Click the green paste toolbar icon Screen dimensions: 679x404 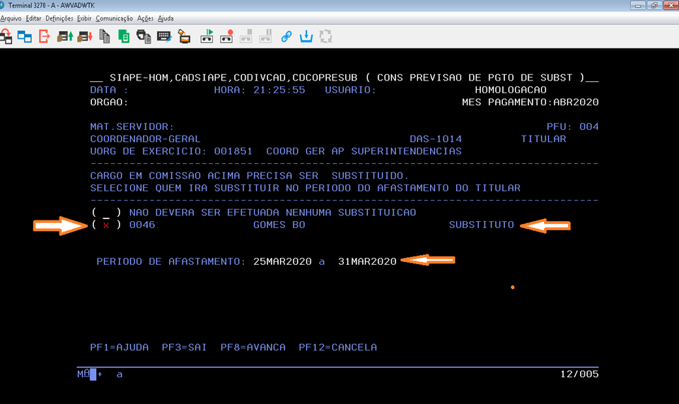124,36
